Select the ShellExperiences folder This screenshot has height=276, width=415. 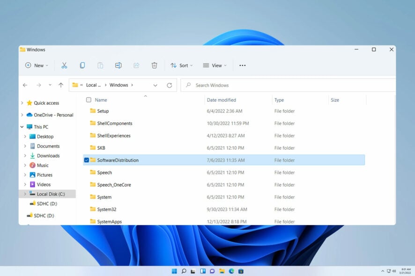224,136
